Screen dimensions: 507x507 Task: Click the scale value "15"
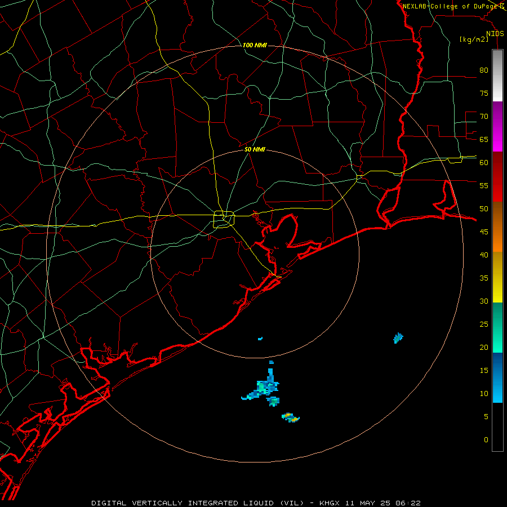tap(484, 370)
